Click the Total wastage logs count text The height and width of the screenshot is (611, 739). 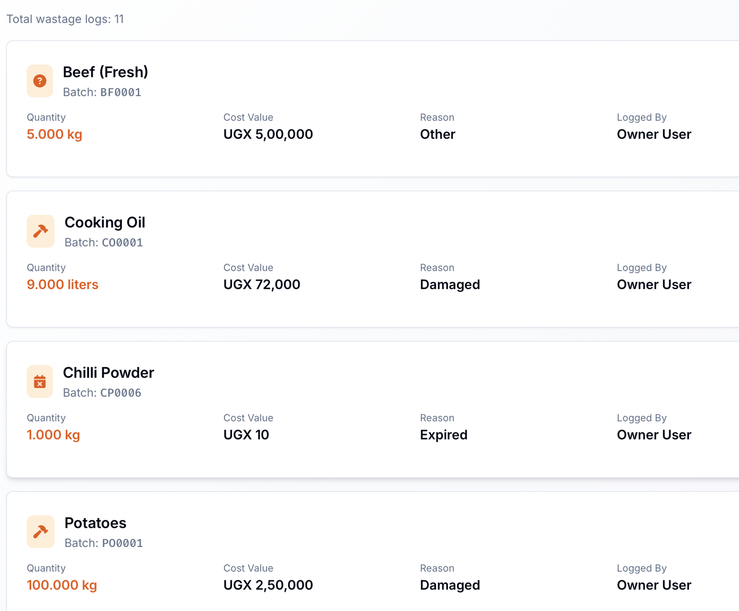coord(65,19)
